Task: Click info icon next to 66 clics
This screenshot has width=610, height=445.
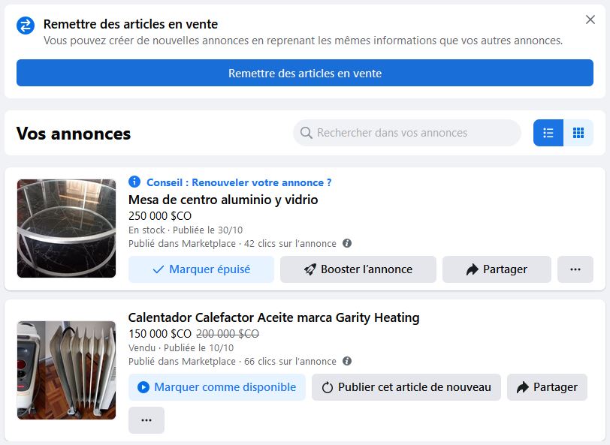Action: click(x=347, y=361)
